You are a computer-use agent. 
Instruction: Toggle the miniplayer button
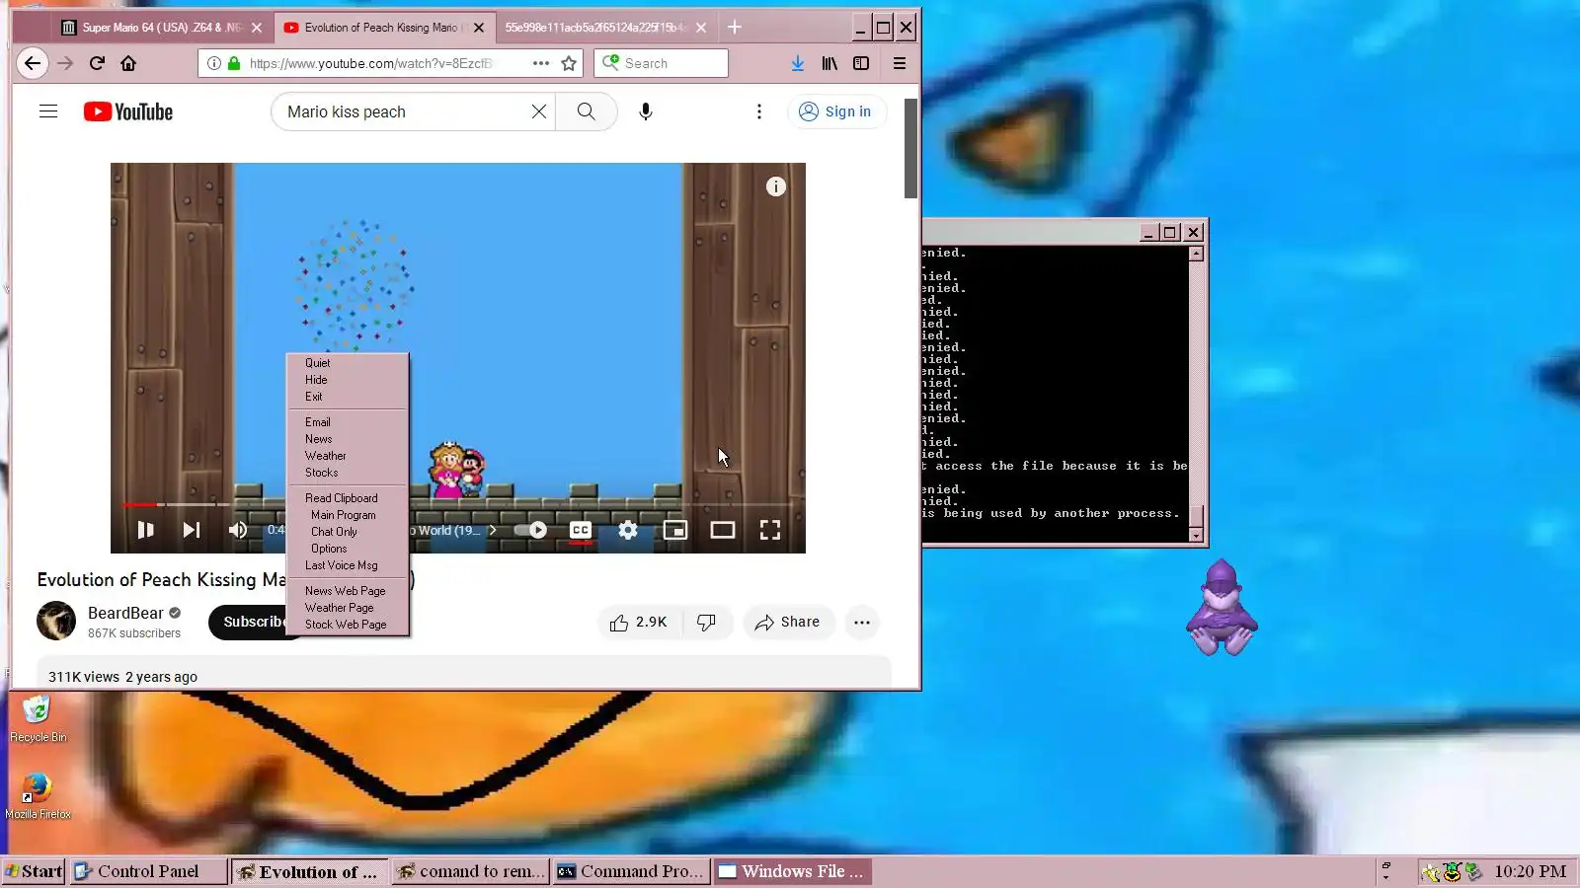coord(675,530)
